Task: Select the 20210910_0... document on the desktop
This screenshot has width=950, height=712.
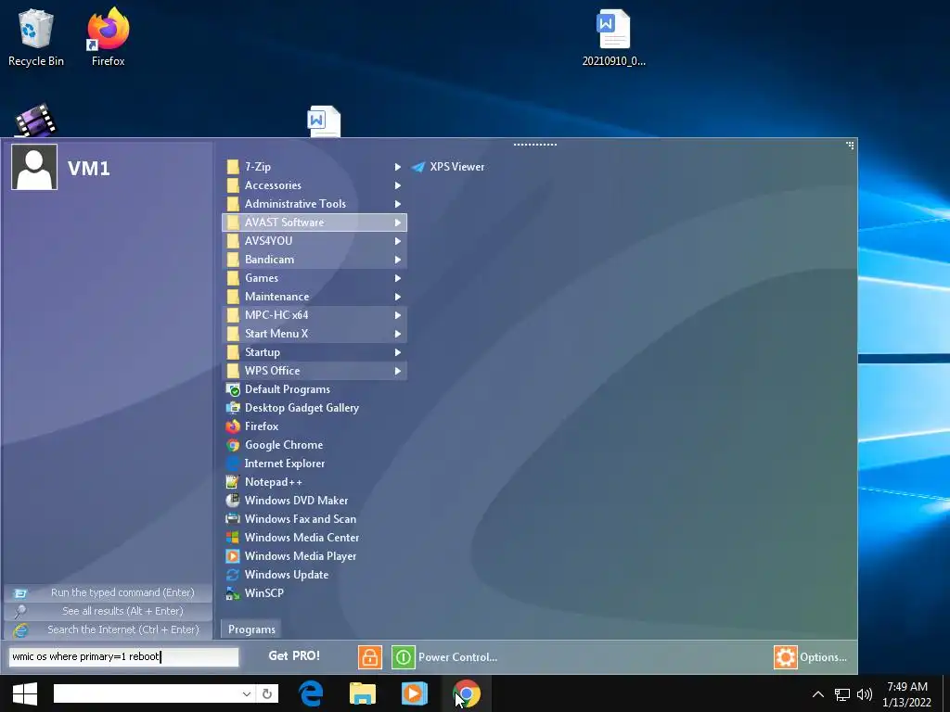Action: 614,37
